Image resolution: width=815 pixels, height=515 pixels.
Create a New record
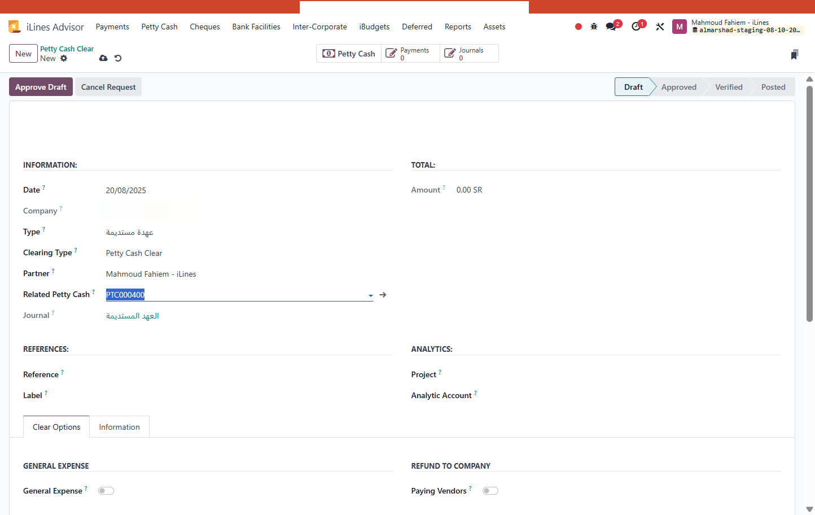point(23,54)
